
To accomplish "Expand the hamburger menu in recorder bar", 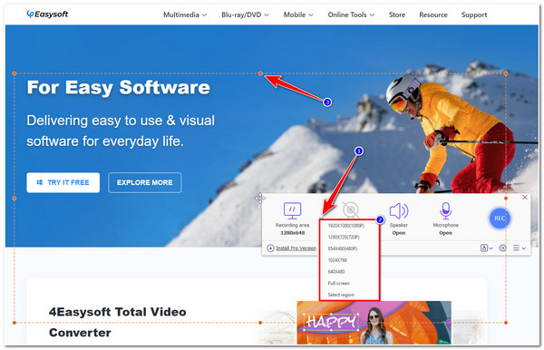I will [520, 248].
